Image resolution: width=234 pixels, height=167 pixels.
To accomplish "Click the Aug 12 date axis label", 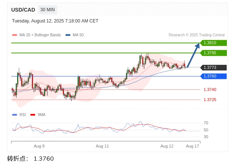I will 167,146.
